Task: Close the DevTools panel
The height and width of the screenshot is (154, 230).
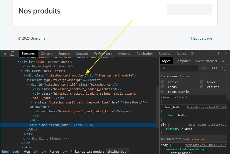Action: (226, 54)
